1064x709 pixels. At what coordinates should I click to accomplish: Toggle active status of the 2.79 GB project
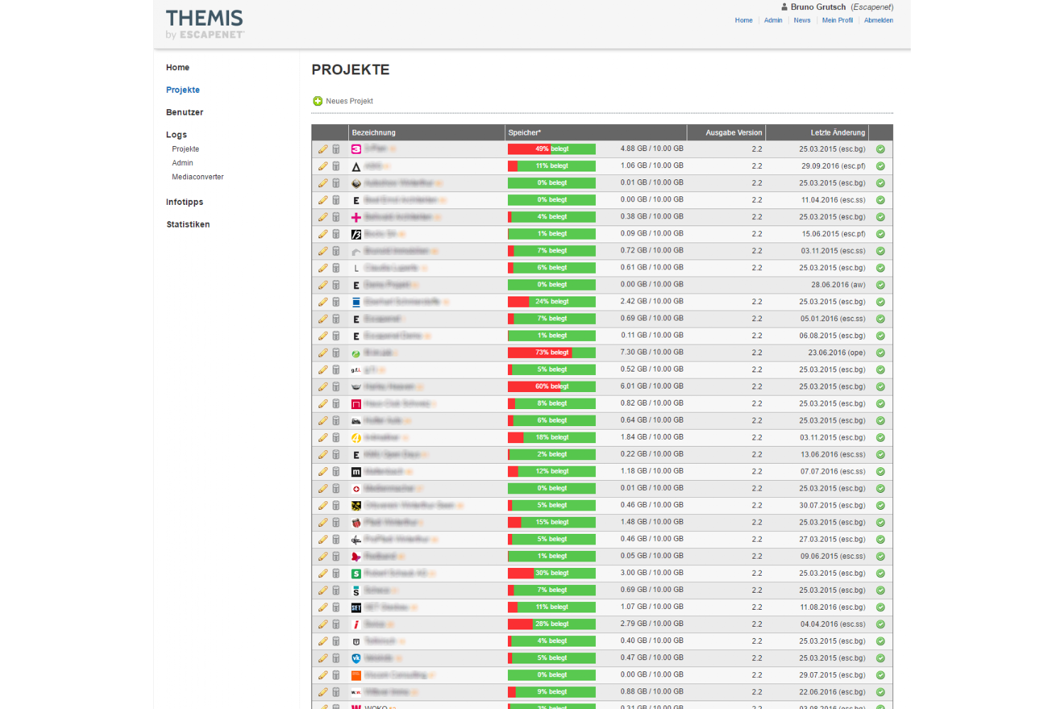[880, 625]
